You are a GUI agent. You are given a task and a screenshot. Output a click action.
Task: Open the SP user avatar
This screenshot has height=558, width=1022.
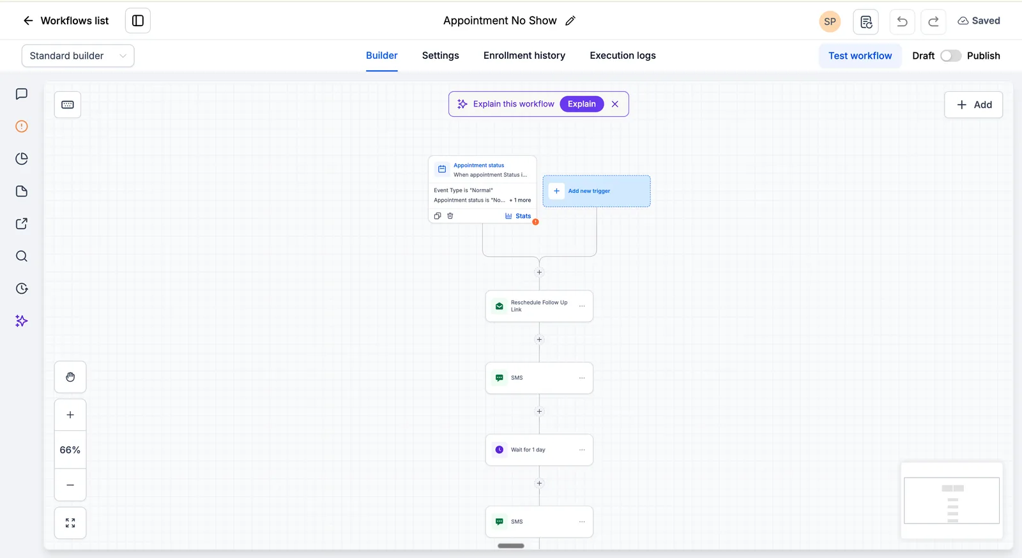[x=830, y=21]
